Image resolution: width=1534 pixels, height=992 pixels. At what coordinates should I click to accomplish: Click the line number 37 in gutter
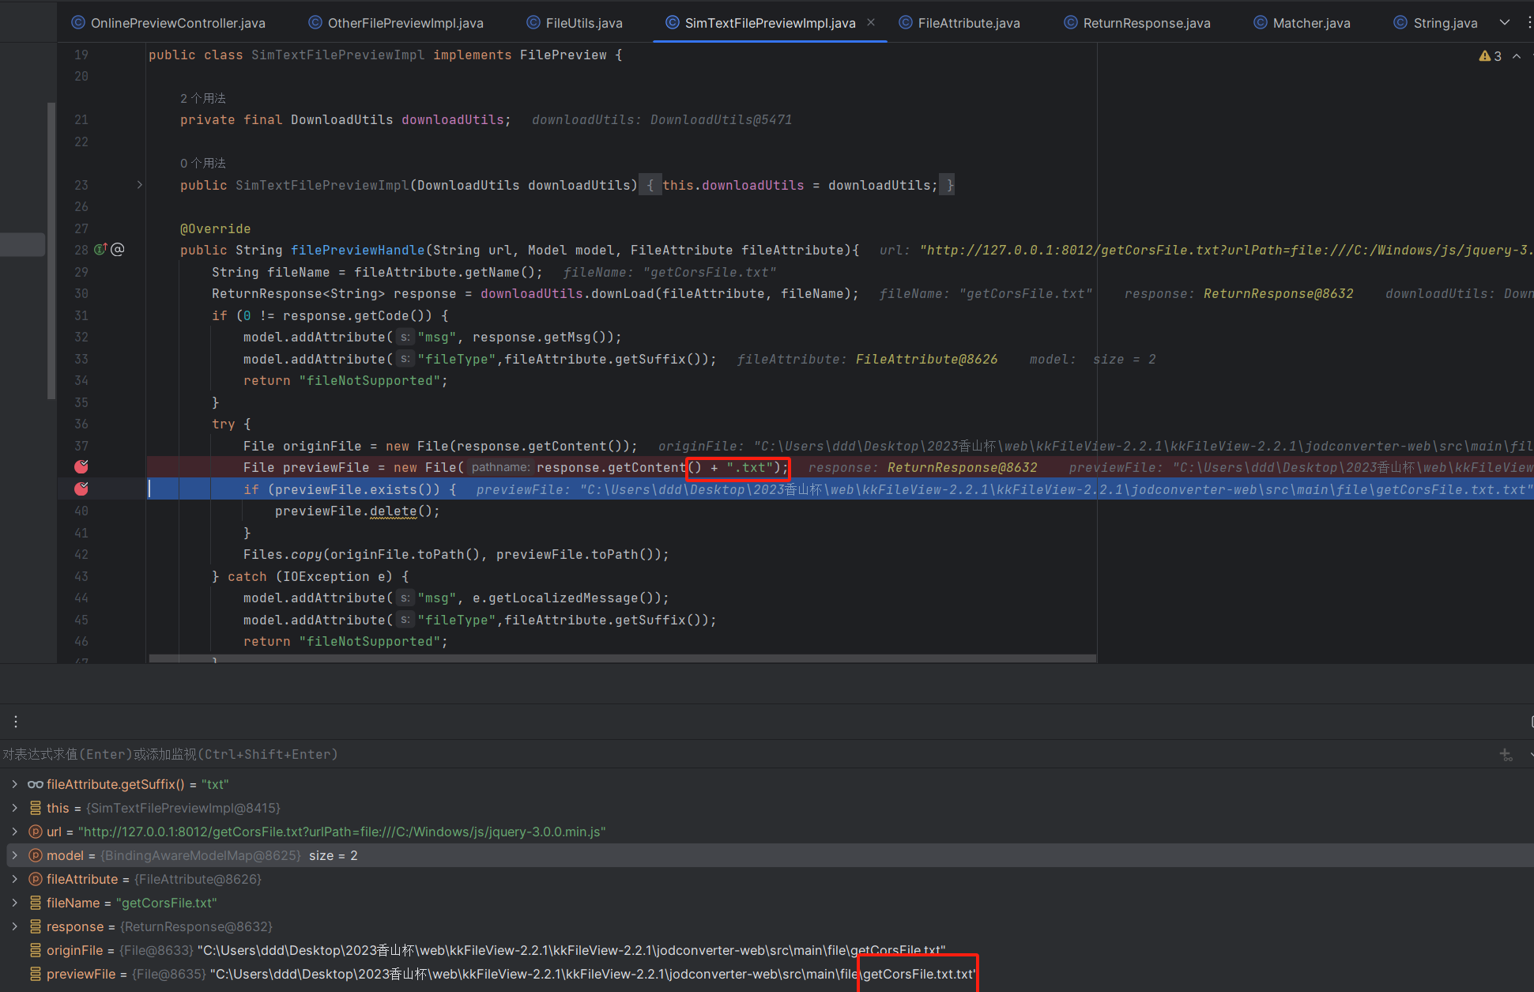pos(81,446)
